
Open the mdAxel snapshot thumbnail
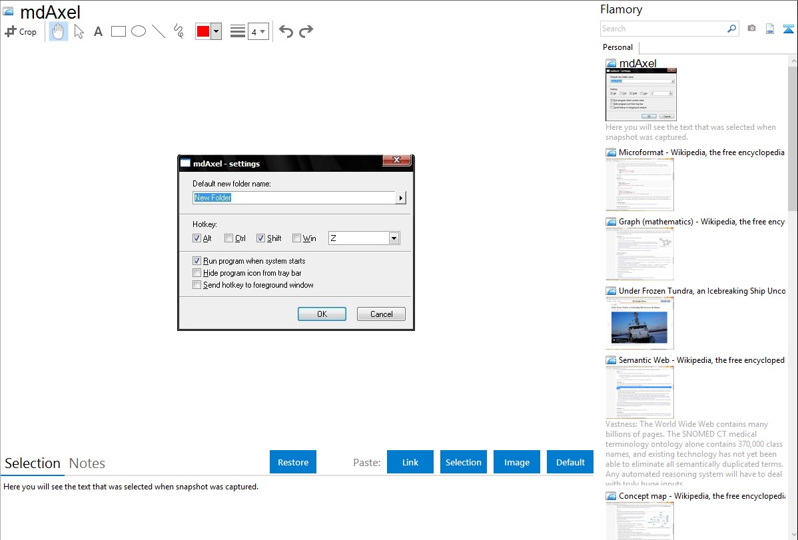[x=641, y=95]
